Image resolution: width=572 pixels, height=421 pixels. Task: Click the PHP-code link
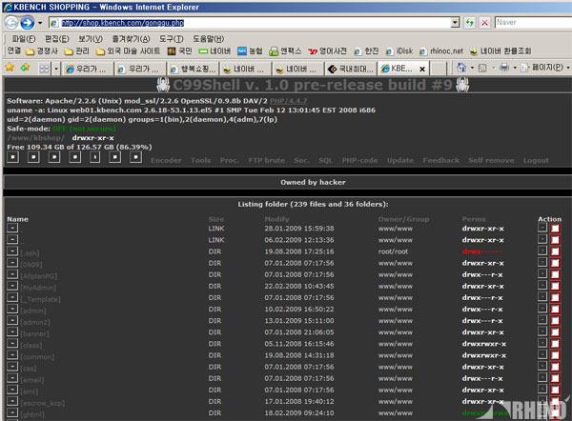click(x=359, y=160)
